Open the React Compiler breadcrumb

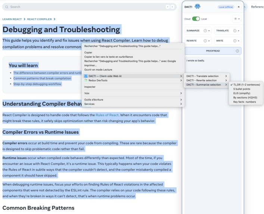pos(40,19)
